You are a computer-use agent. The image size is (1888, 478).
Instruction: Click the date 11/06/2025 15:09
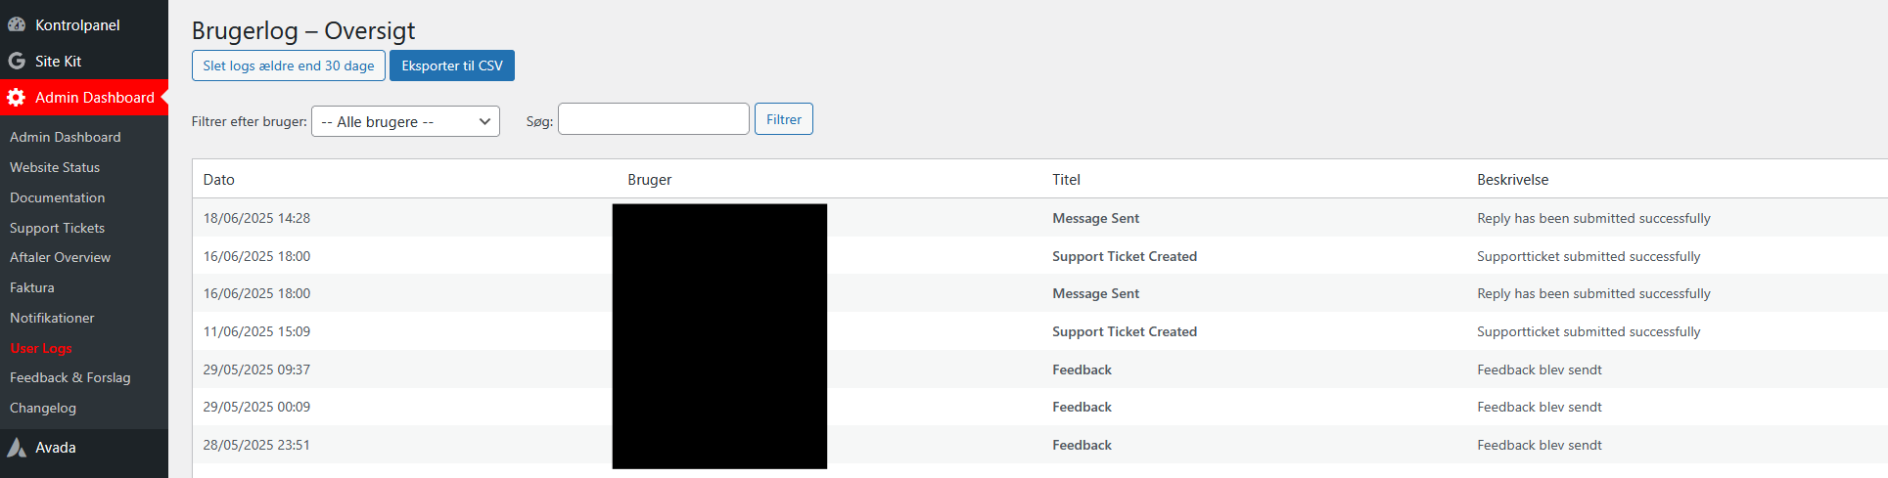[x=256, y=331]
